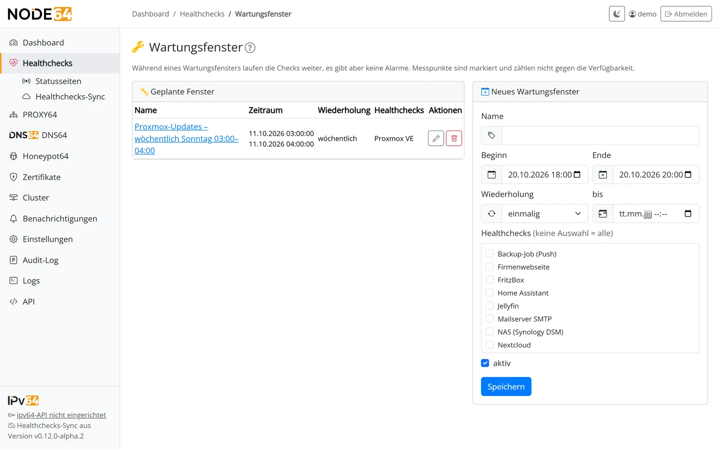The width and height of the screenshot is (720, 450).
Task: Open DNS64 in the sidebar
Action: point(60,135)
